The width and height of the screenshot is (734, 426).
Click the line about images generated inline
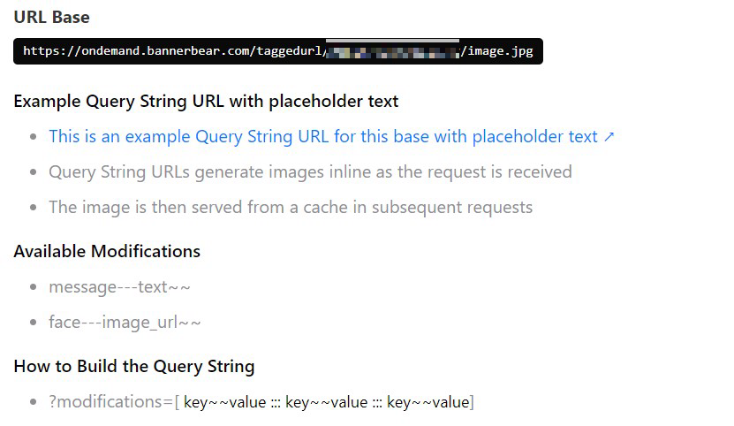click(x=310, y=171)
